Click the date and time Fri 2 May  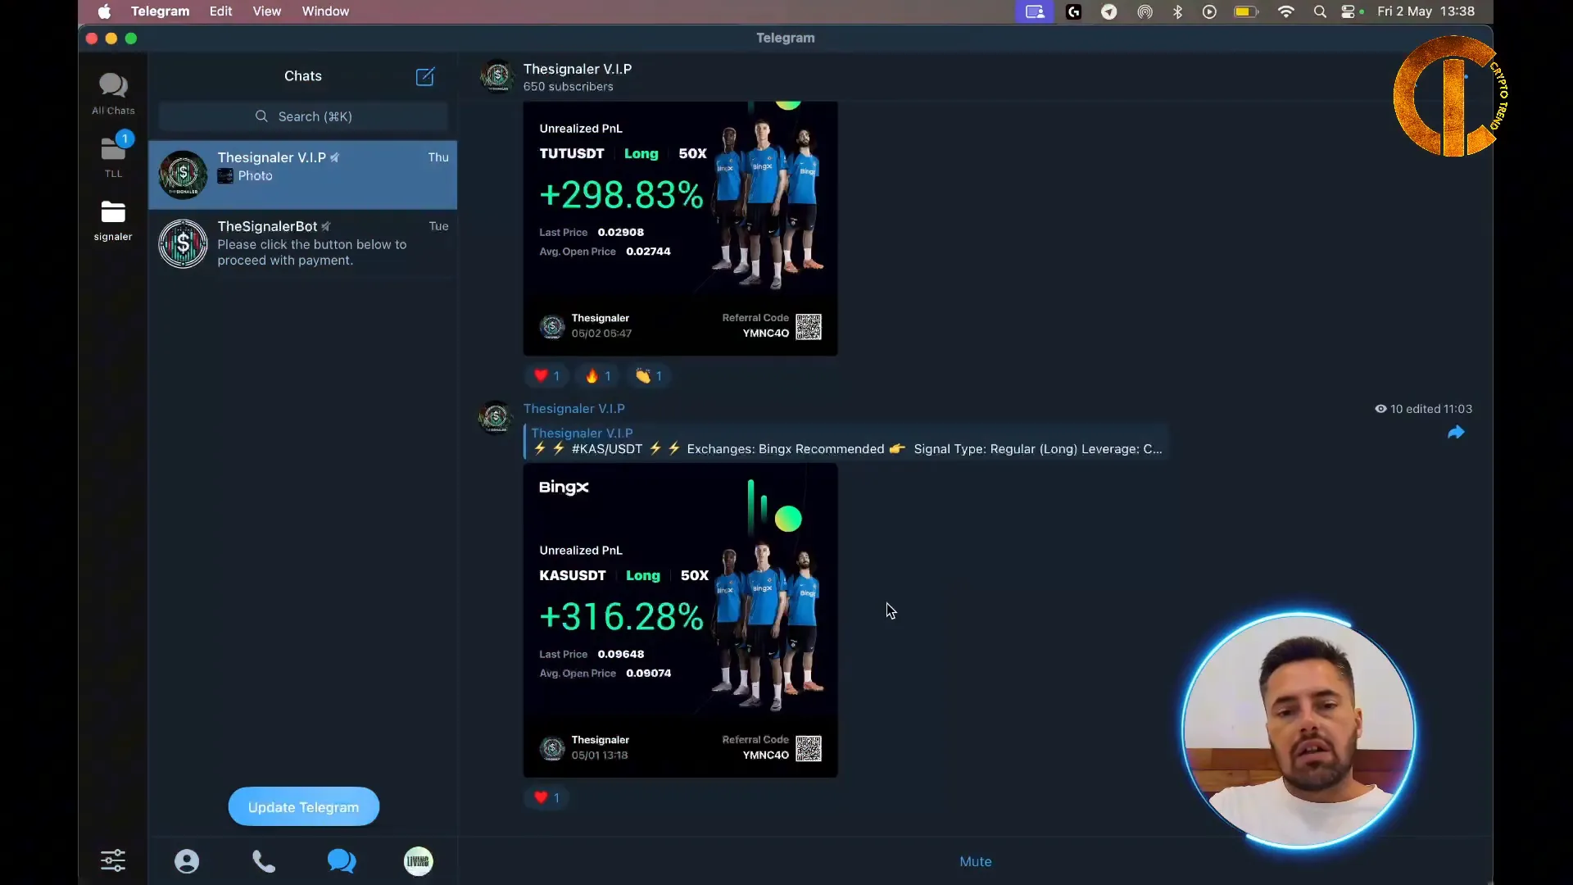pyautogui.click(x=1426, y=11)
